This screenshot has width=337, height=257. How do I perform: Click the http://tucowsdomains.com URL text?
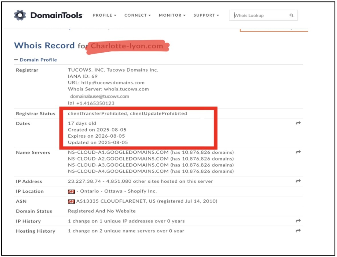[113, 83]
